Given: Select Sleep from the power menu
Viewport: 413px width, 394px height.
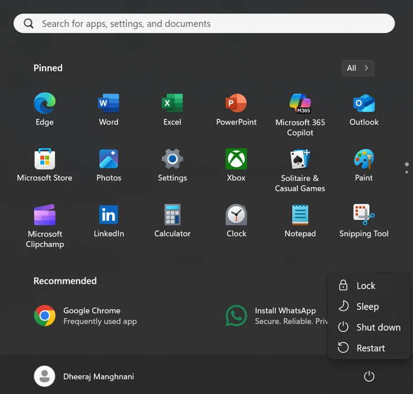Looking at the screenshot, I should [x=367, y=307].
